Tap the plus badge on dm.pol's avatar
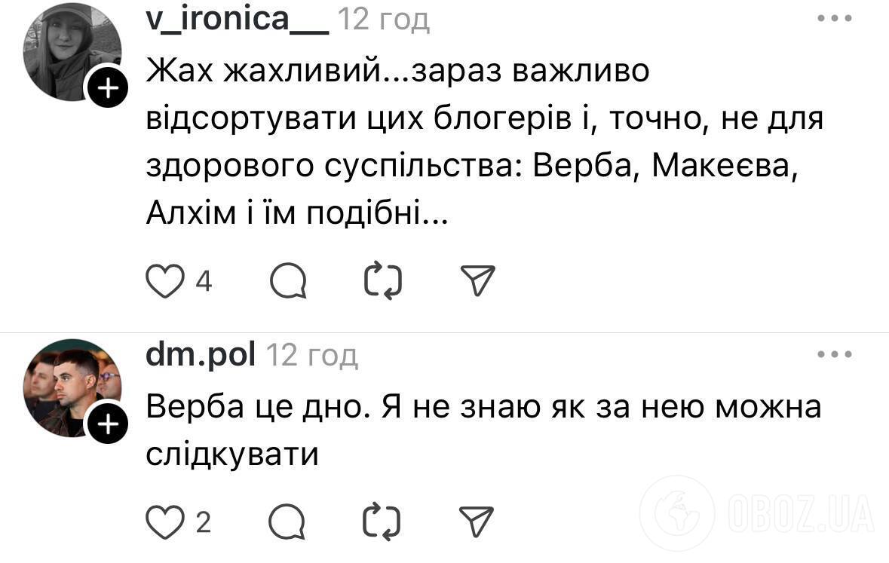The width and height of the screenshot is (889, 563). pyautogui.click(x=108, y=422)
